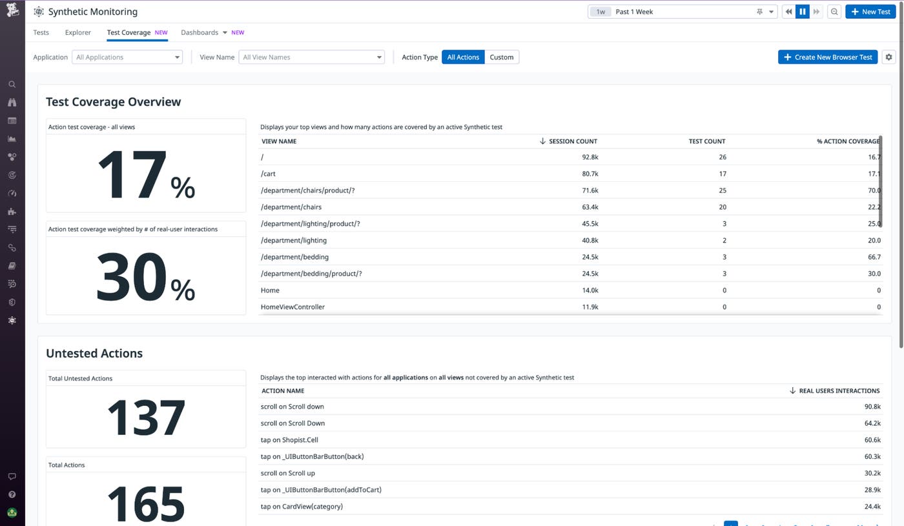Select the /department/lighting row
This screenshot has height=526, width=904.
click(571, 240)
